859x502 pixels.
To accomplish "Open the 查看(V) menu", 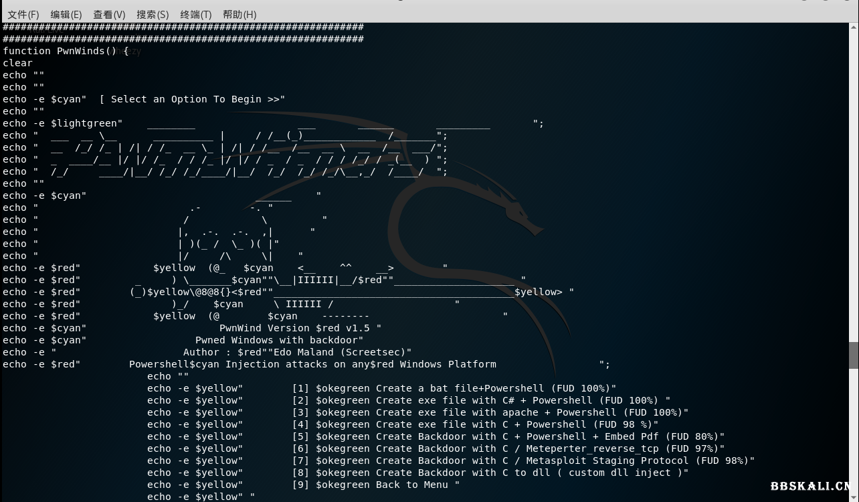I will point(109,14).
